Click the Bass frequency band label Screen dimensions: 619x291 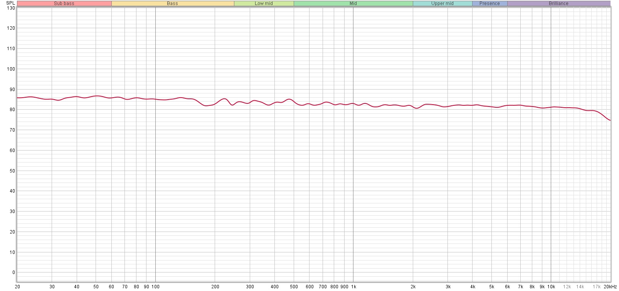pyautogui.click(x=173, y=3)
